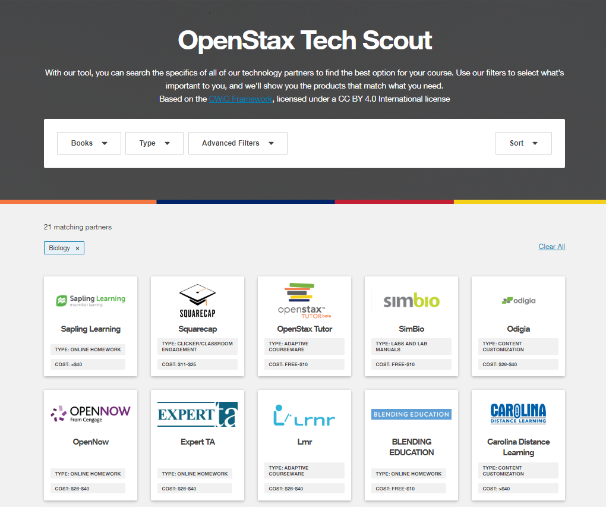This screenshot has height=507, width=606.
Task: Open the Carolina Distance Learning title
Action: tap(518, 447)
